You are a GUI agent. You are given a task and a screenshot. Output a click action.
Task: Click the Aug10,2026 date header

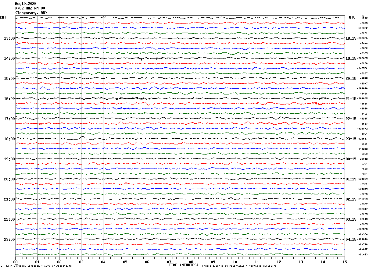click(26, 4)
